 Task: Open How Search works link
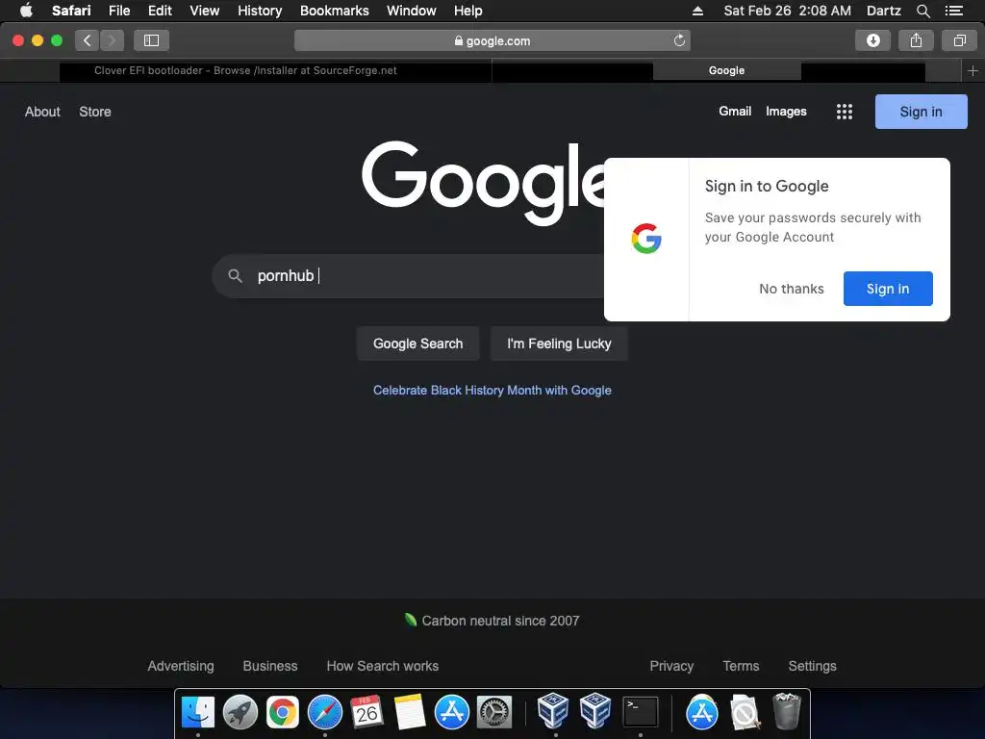pyautogui.click(x=383, y=666)
